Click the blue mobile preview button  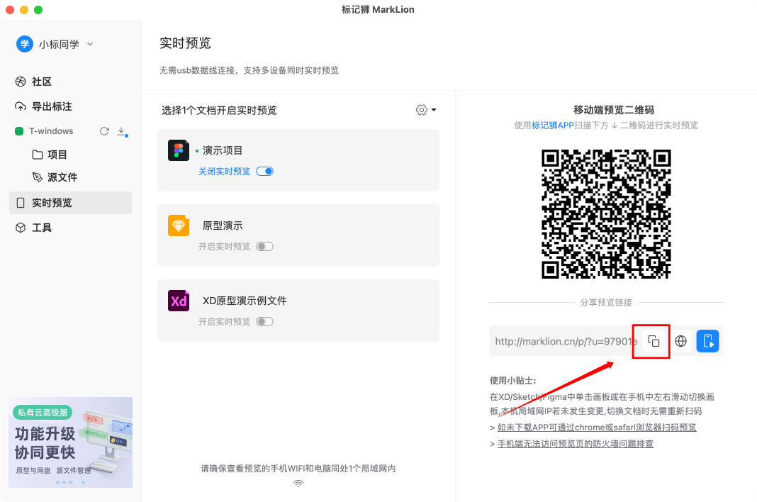(708, 341)
